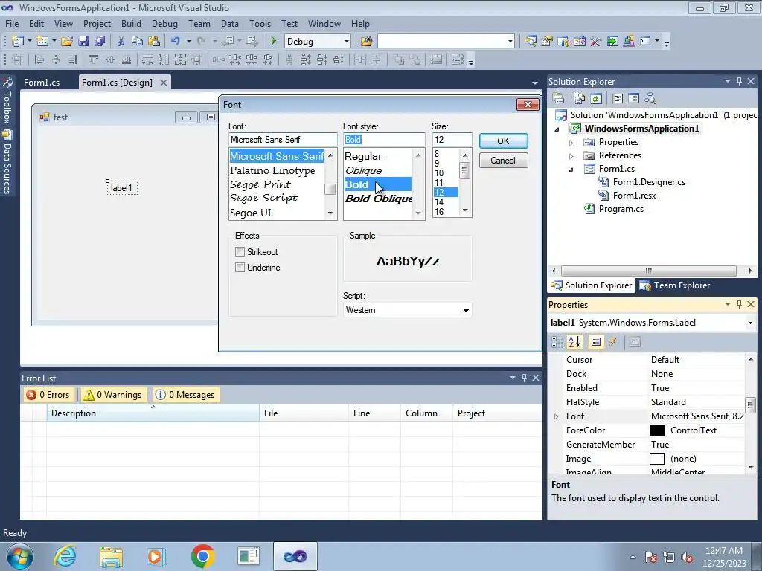This screenshot has height=571, width=762.
Task: Collapse the WindowsFormsApplication1 project node
Action: pos(557,129)
